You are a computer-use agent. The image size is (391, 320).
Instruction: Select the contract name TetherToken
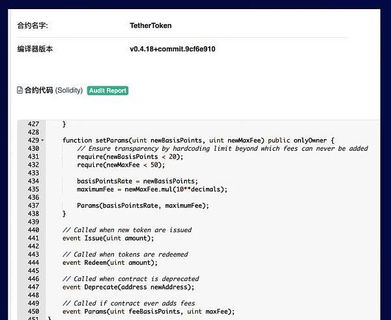coord(151,25)
